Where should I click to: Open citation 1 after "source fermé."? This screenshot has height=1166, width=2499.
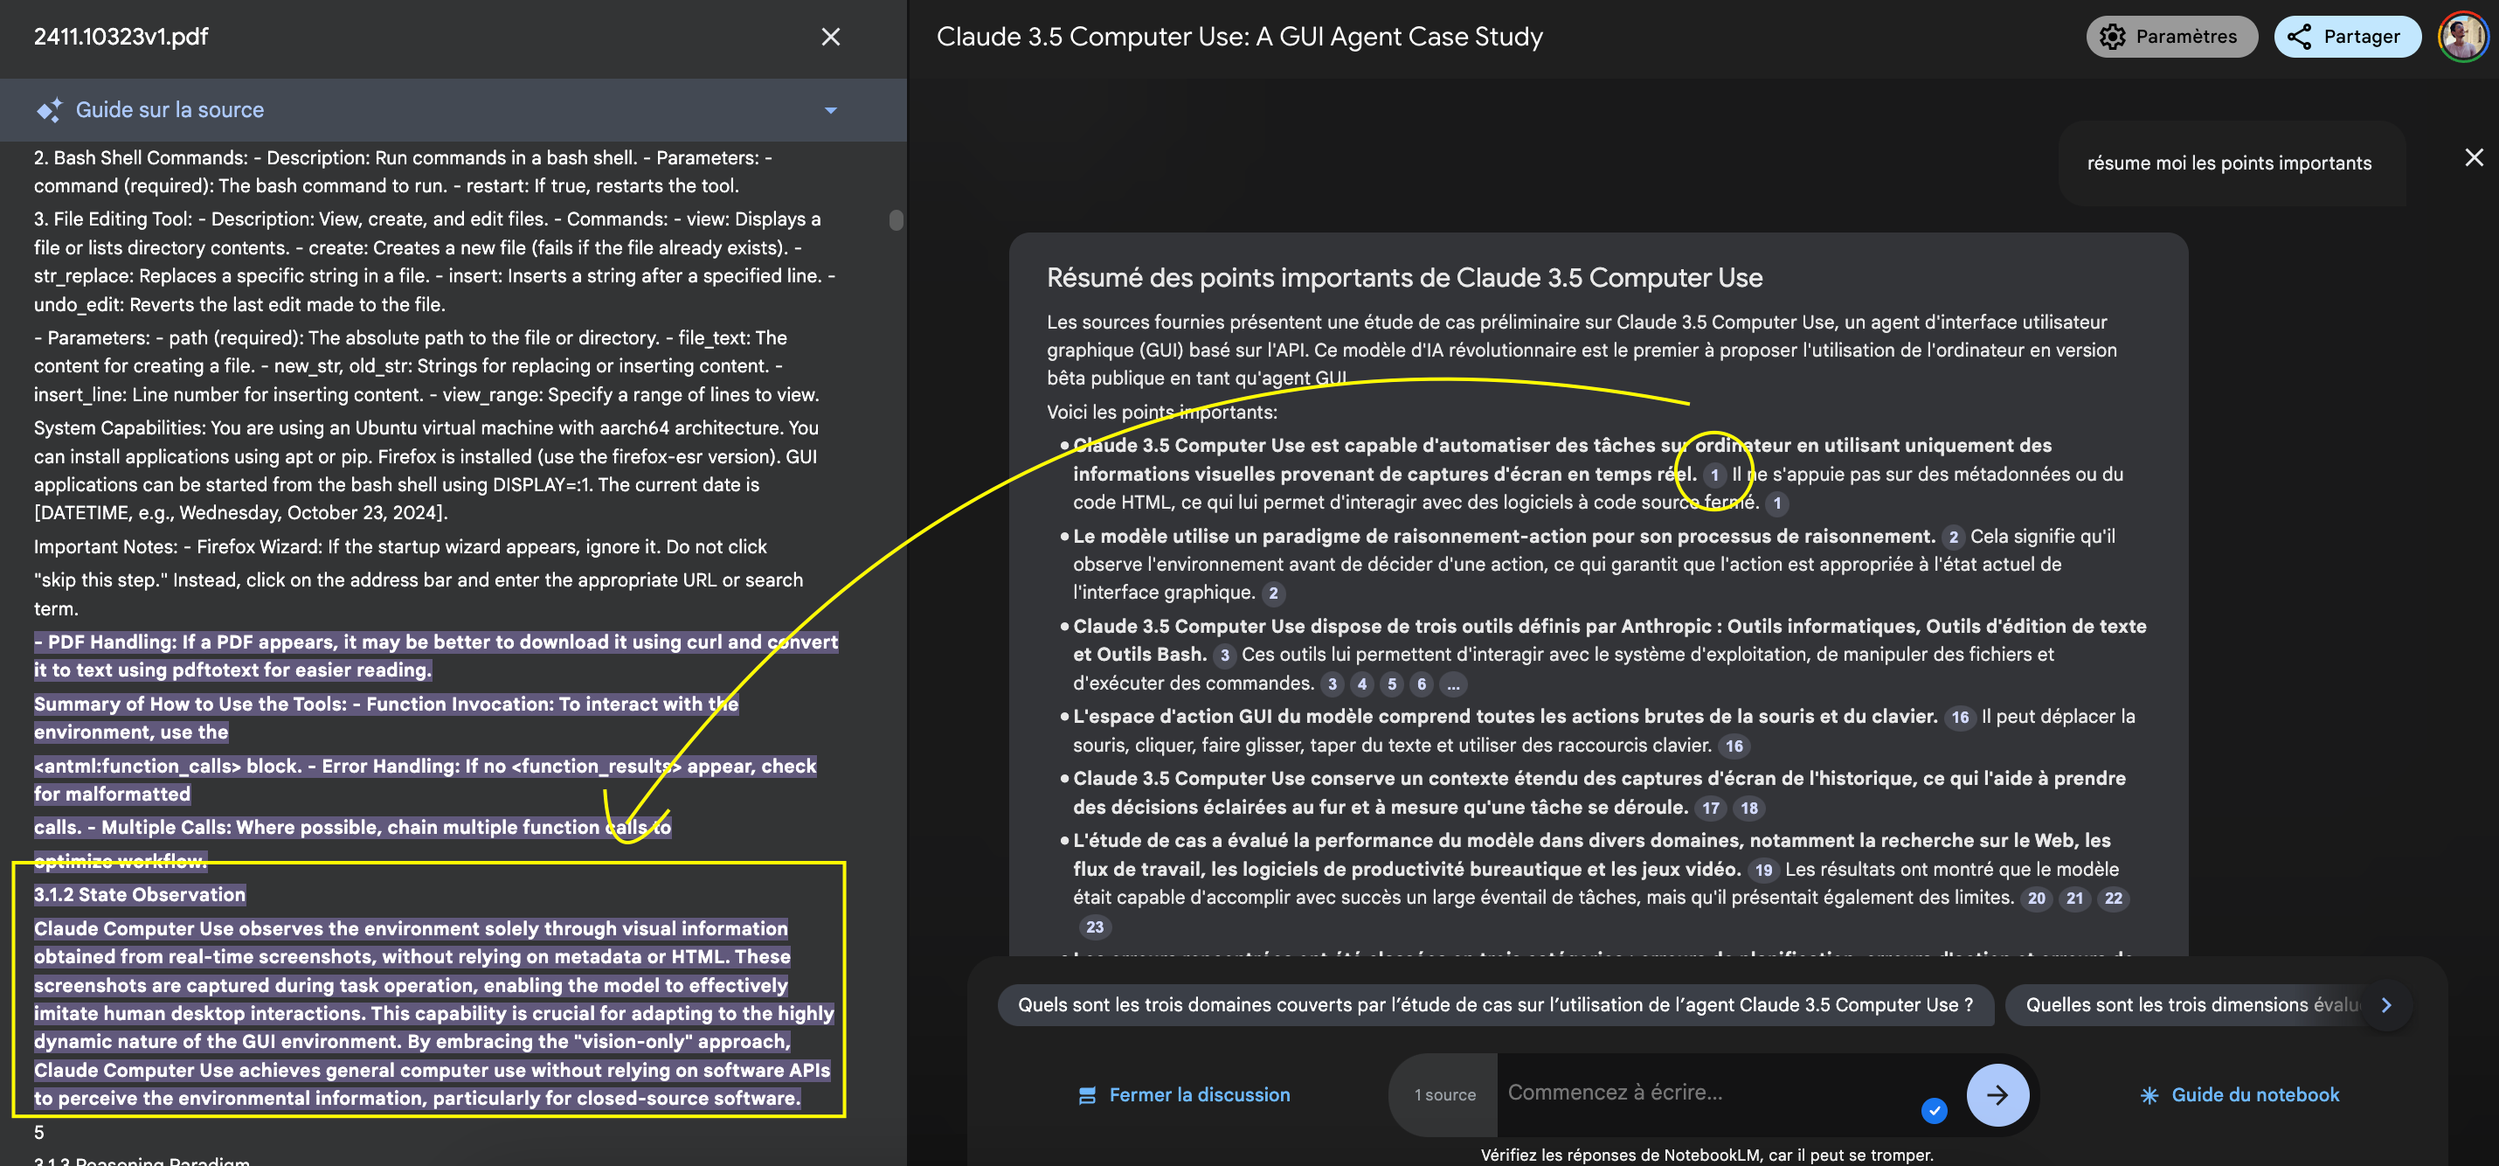[x=1777, y=503]
